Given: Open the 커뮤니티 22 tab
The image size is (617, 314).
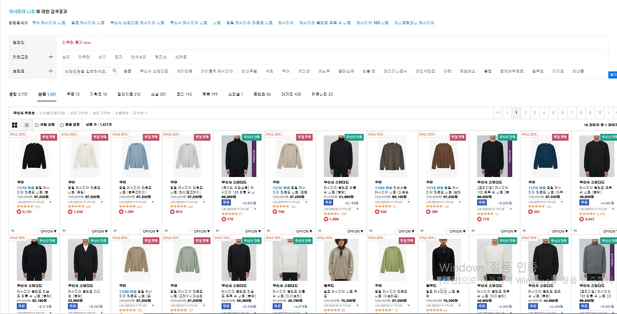Looking at the screenshot, I should click(322, 94).
